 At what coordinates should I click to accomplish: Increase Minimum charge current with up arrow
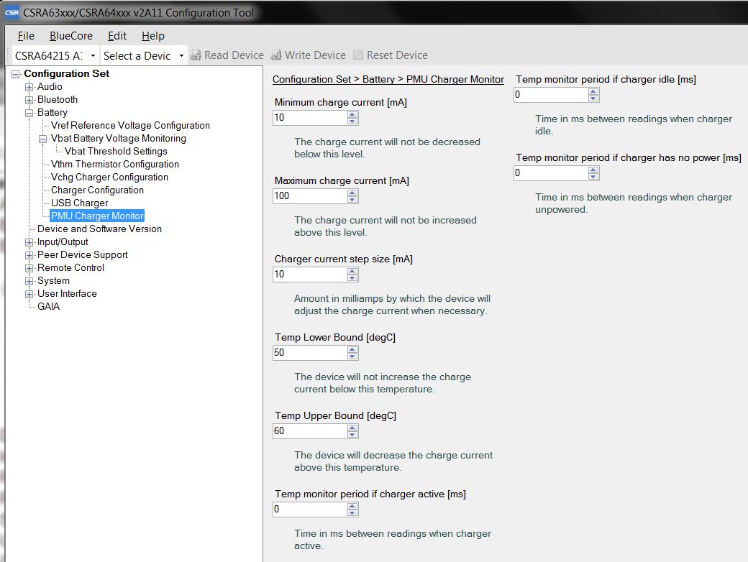(x=352, y=114)
